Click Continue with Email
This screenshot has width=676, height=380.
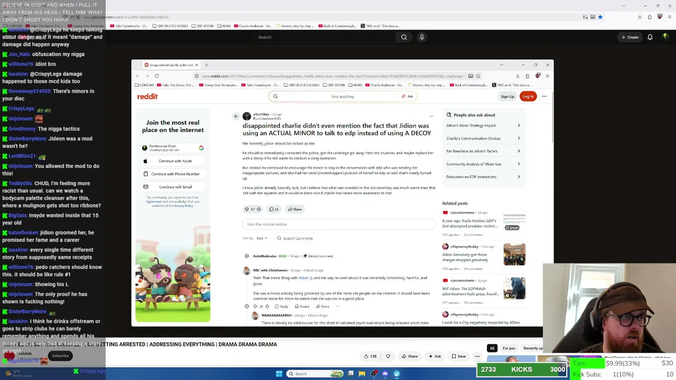pos(173,187)
